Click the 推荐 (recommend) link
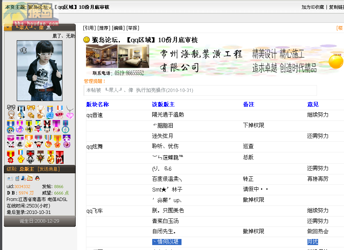344x250 pixels. tap(104, 28)
